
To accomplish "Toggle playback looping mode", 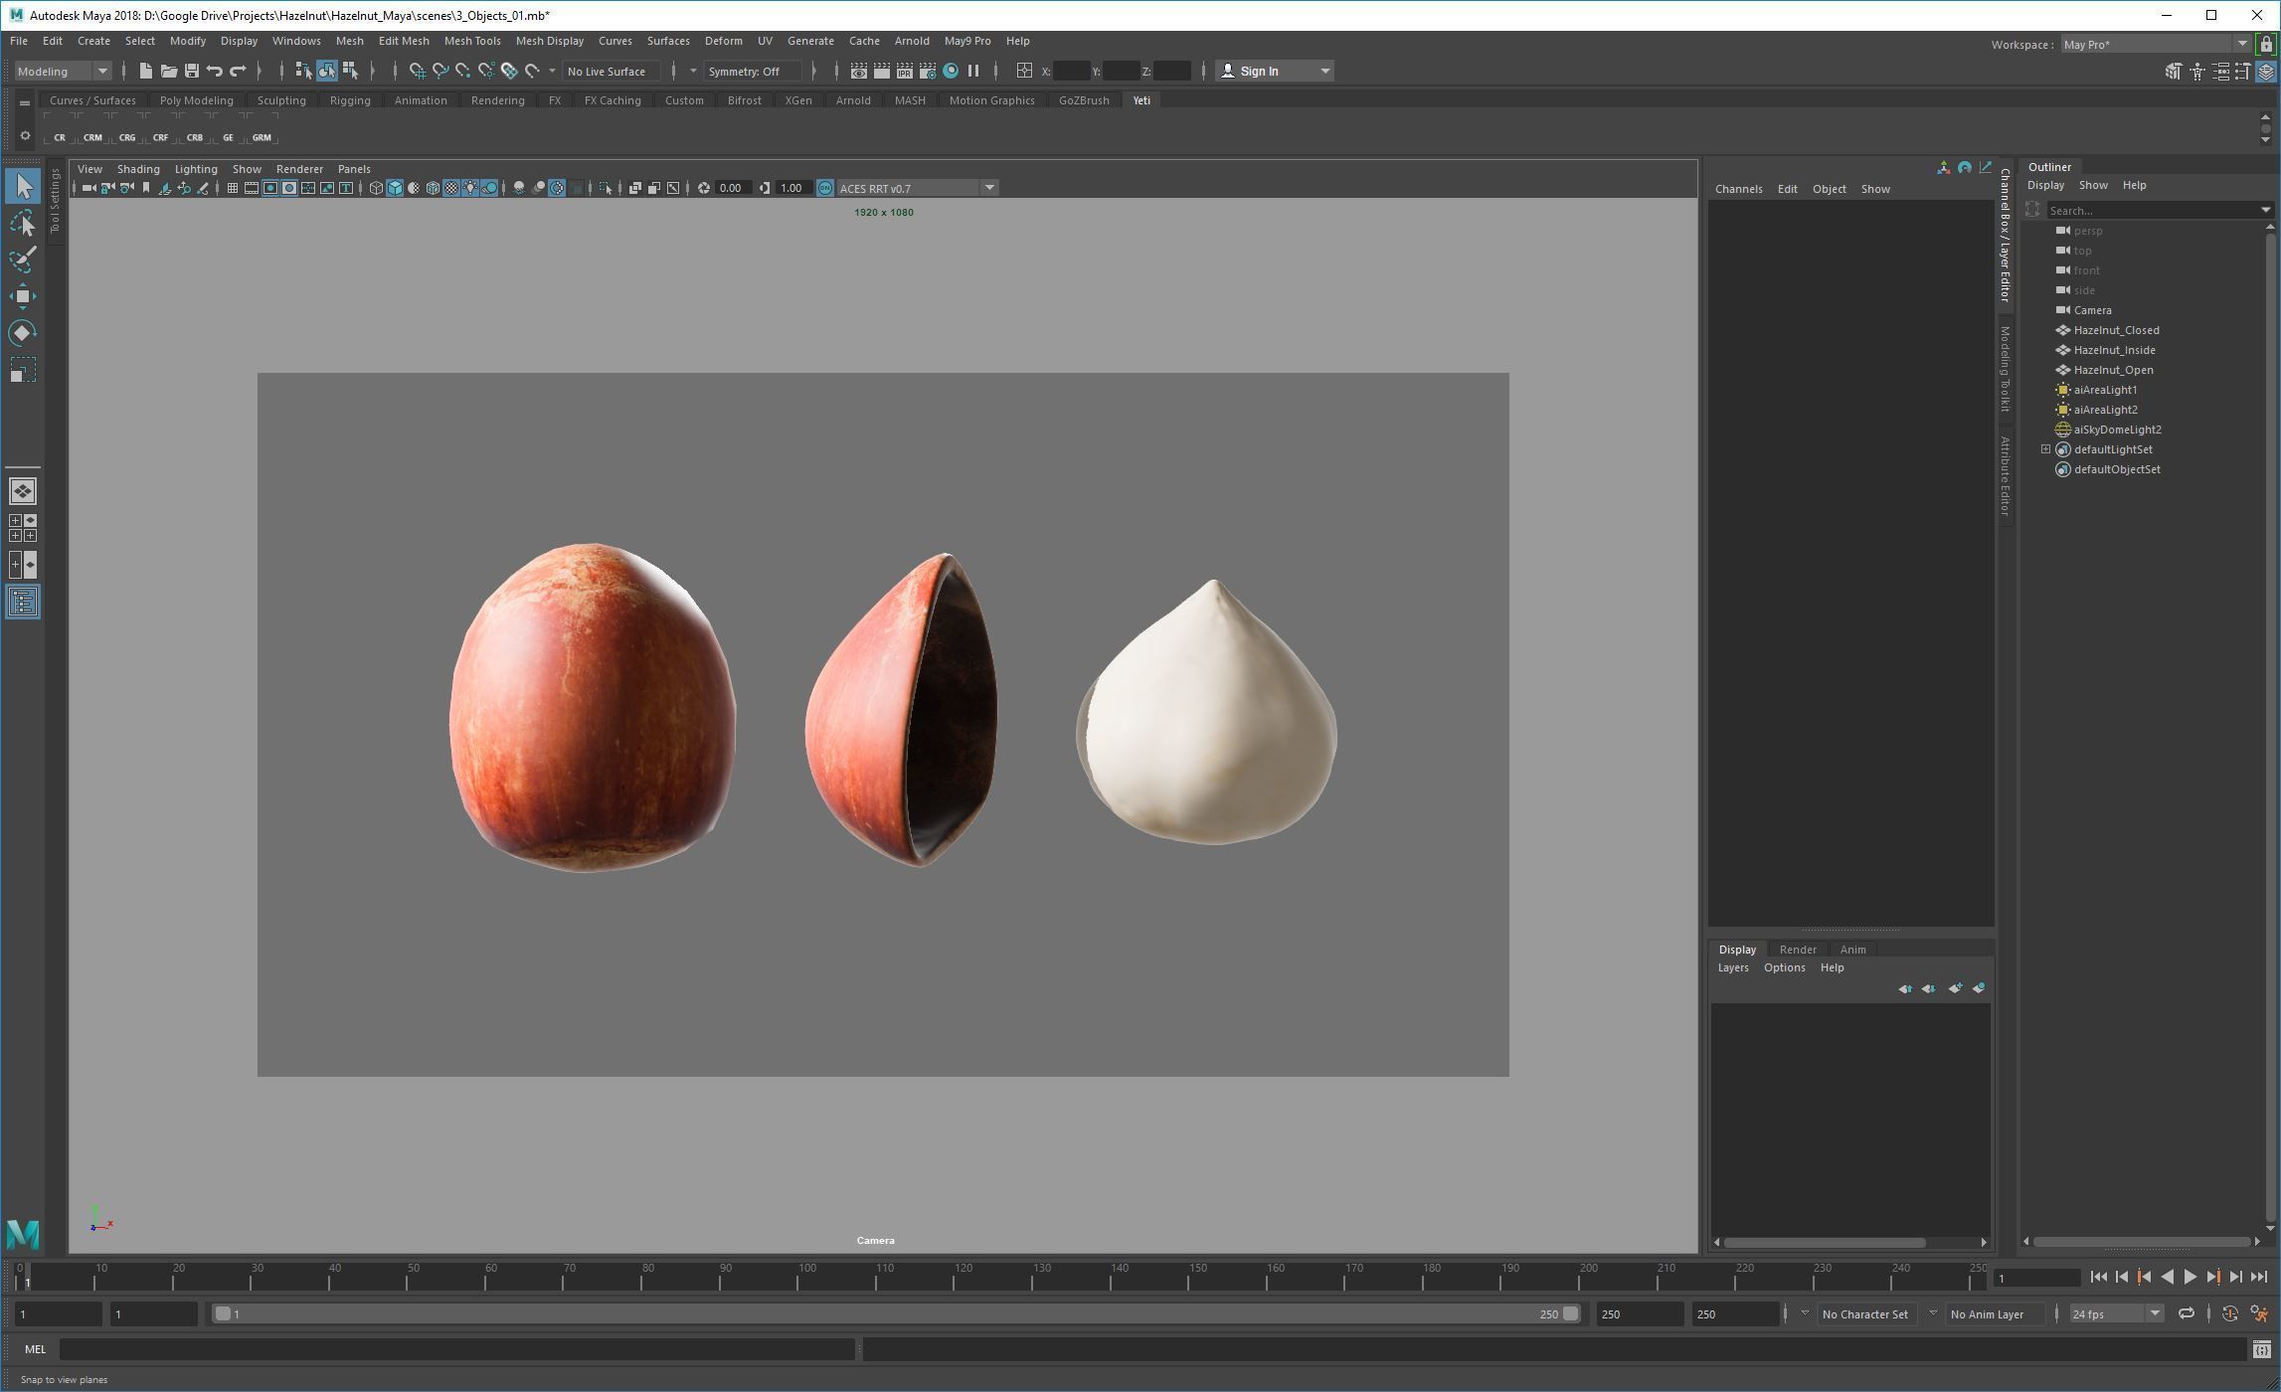I will pos(2186,1313).
